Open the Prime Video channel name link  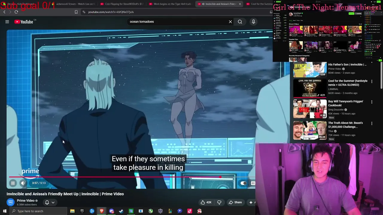(x=26, y=201)
